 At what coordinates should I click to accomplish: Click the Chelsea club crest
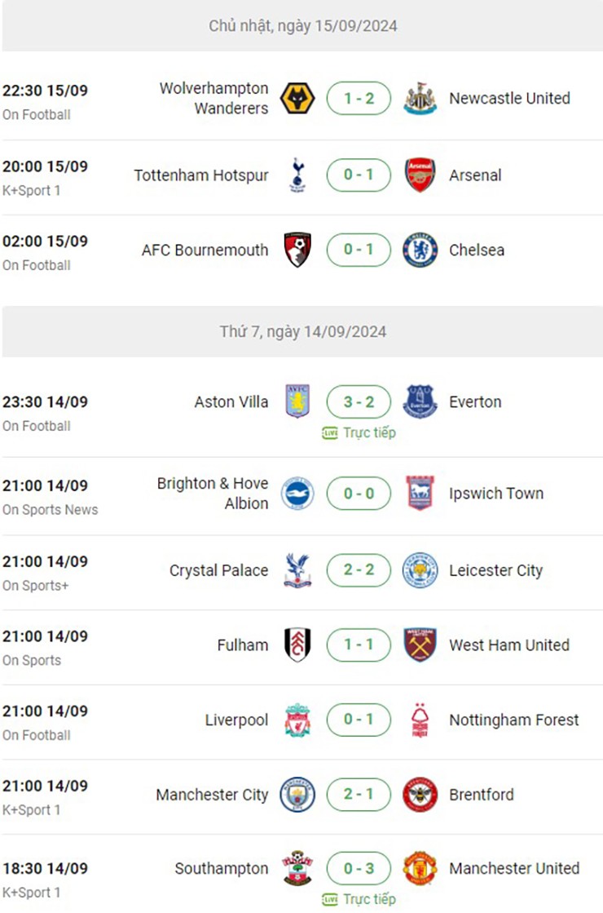(x=420, y=250)
